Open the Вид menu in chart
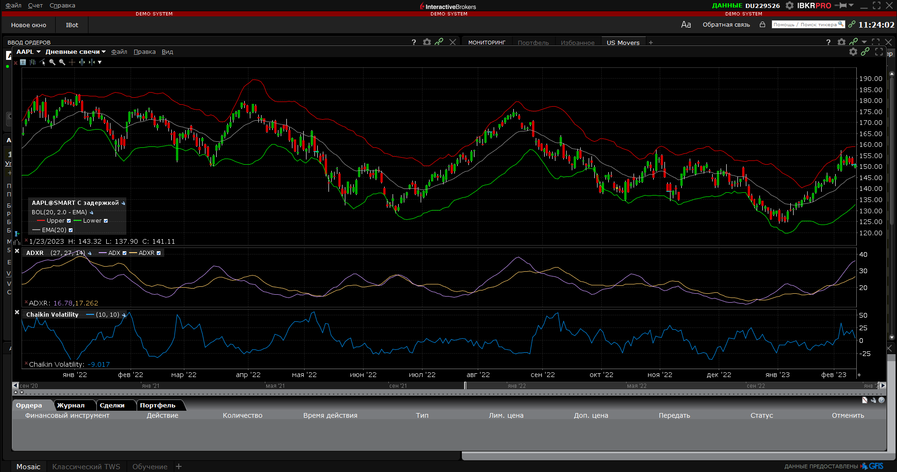The height and width of the screenshot is (472, 897). pyautogui.click(x=167, y=52)
